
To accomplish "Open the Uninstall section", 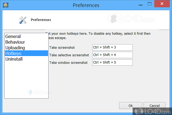I will 26,59.
